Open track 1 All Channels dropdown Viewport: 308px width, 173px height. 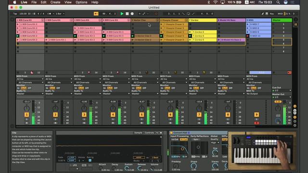[30, 82]
